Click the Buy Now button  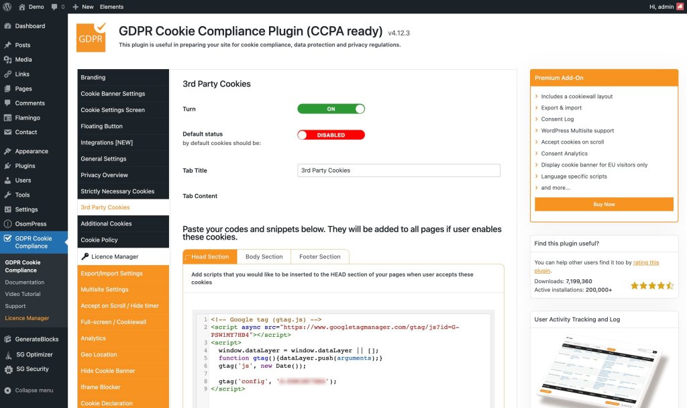pyautogui.click(x=604, y=204)
